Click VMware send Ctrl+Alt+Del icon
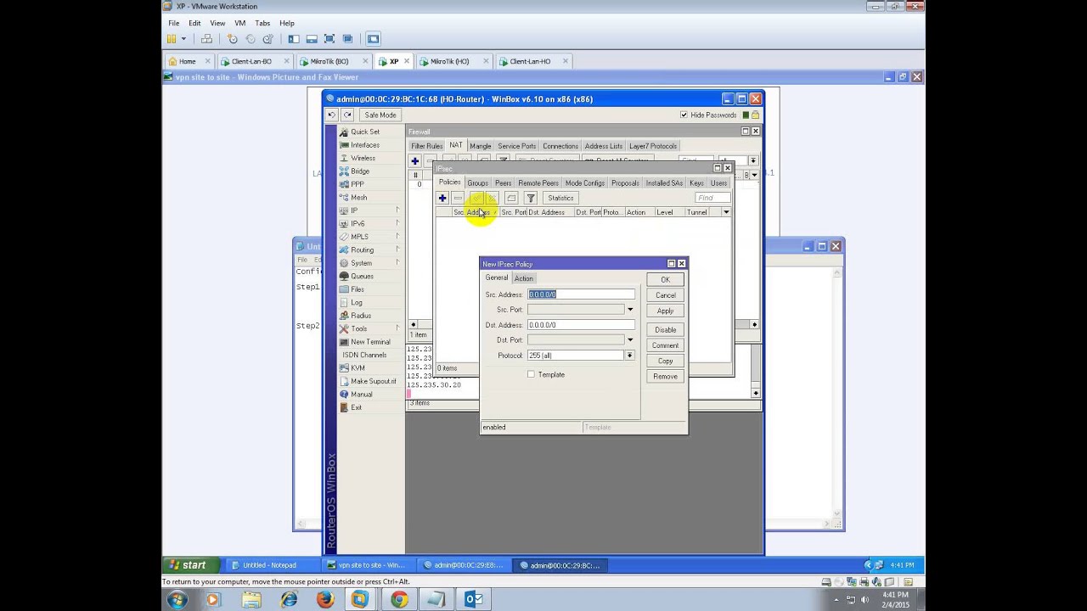 coord(206,39)
